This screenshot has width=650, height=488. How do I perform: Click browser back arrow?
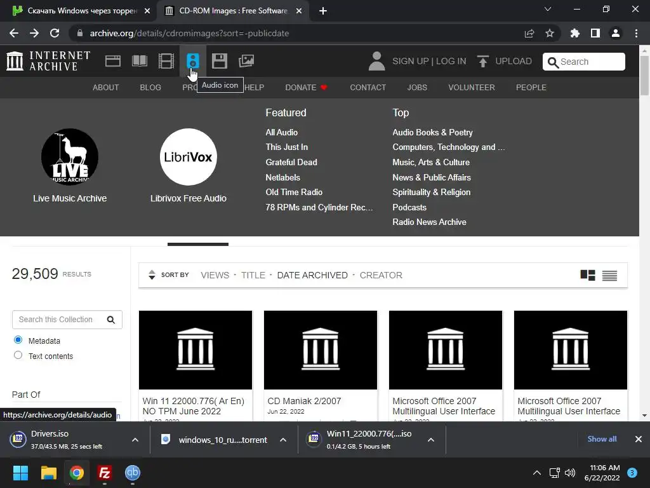click(14, 33)
